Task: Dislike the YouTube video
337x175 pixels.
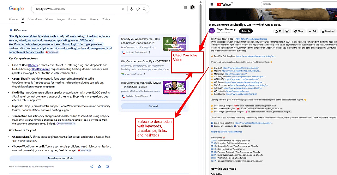Action: click(287, 31)
